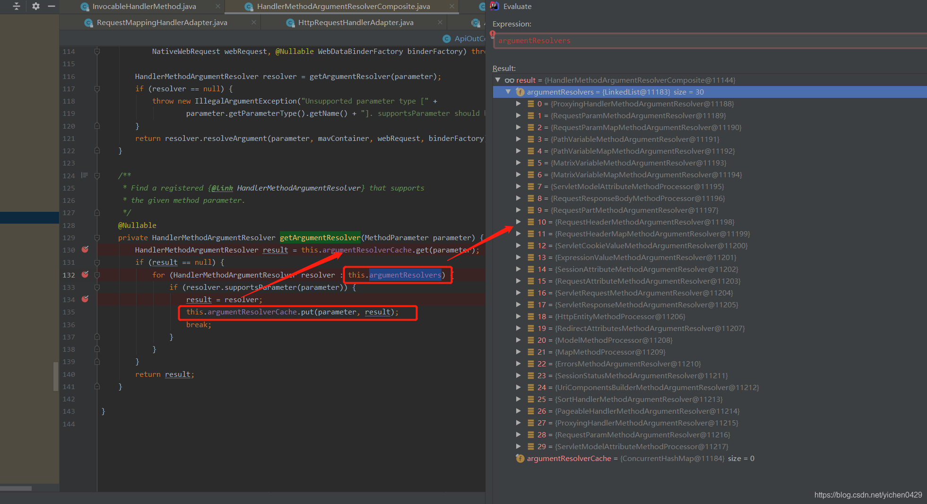Image resolution: width=927 pixels, height=504 pixels.
Task: Click the Java class icon on InvocableHandlerMethod tab
Action: coord(85,7)
